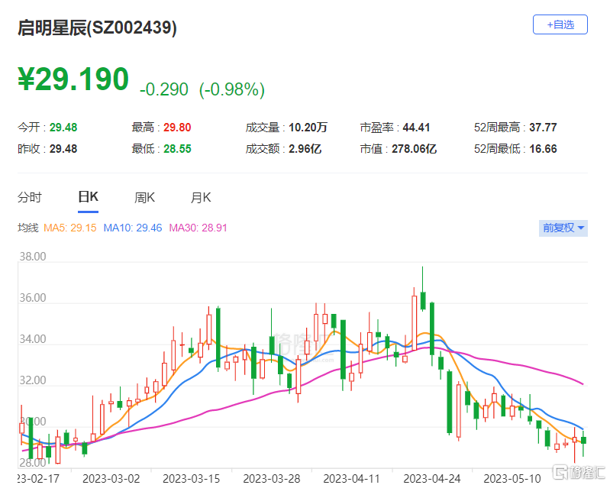Click the 2023-03-02 date axis label

111,478
